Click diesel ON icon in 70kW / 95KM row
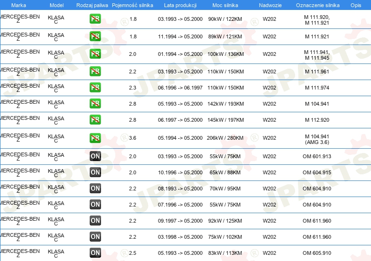 click(95, 188)
